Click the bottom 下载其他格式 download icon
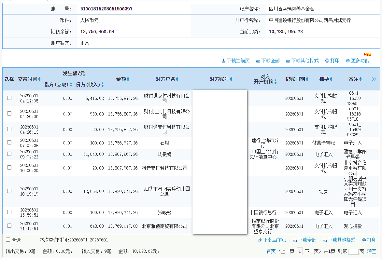 click(325, 240)
